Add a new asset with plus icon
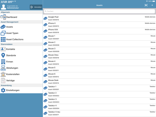Image resolution: width=156 pixels, height=117 pixels. 152,5
